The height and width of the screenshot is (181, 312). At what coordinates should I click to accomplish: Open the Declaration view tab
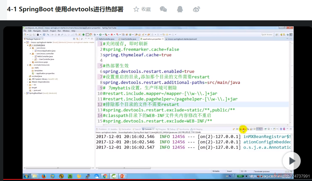click(125, 129)
